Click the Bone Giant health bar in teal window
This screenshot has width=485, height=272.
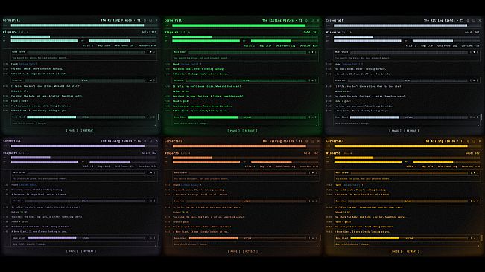(86, 117)
